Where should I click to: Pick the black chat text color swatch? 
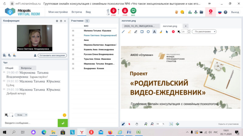point(6,115)
